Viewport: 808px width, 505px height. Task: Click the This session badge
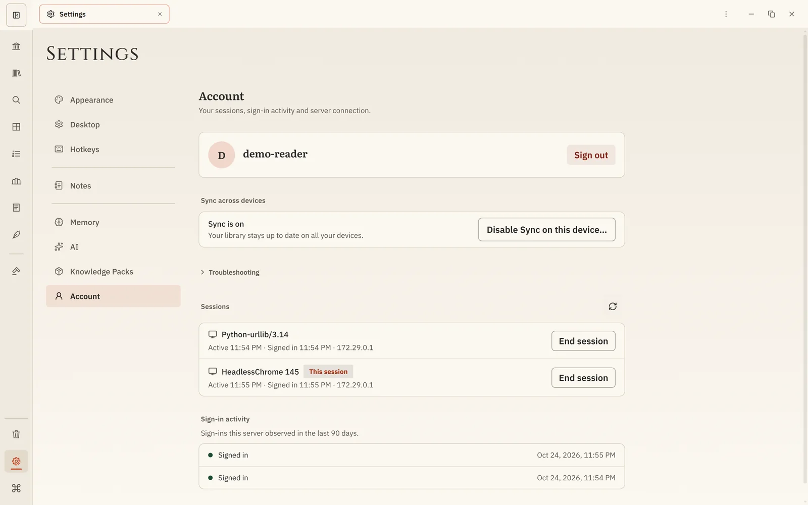328,372
